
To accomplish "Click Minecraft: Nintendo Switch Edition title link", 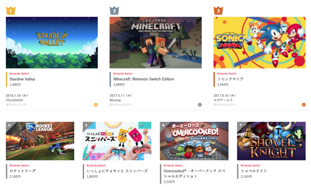I will tap(144, 79).
